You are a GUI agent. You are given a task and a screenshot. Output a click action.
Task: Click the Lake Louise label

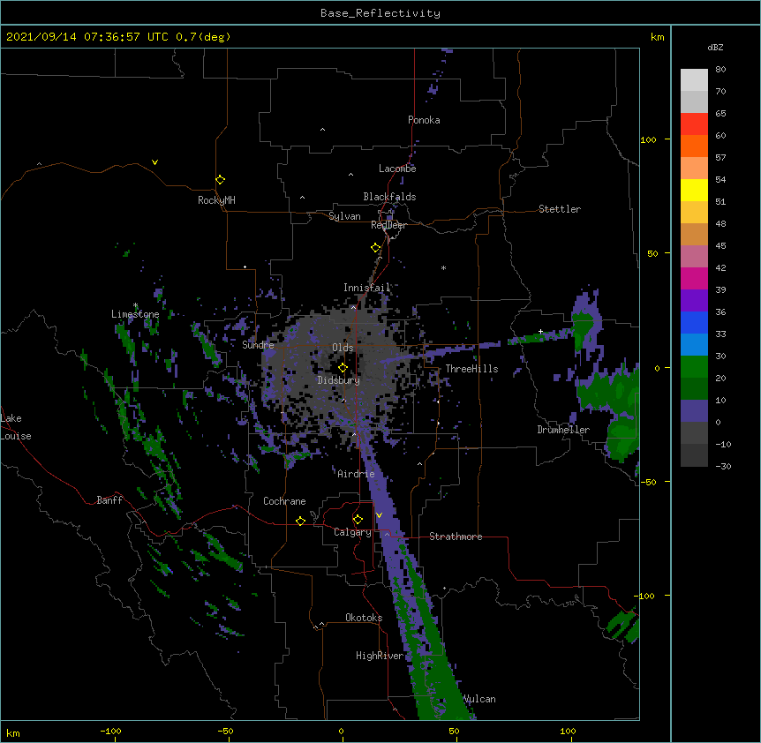[16, 427]
